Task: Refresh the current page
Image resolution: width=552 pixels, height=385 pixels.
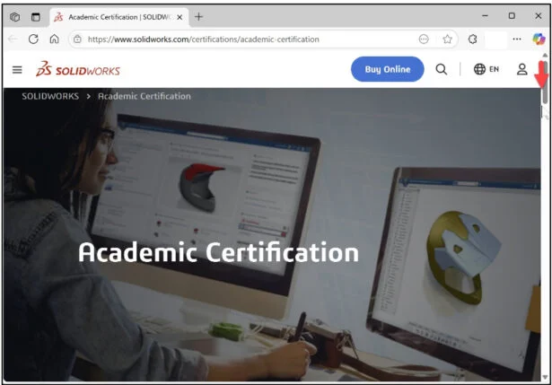Action: coord(33,39)
